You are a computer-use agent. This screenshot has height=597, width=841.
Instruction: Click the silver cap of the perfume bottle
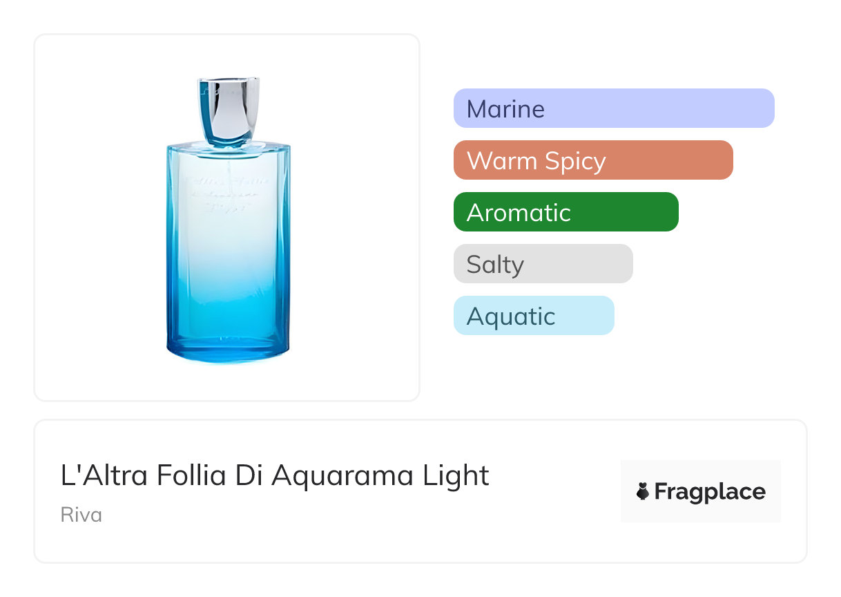(x=229, y=108)
